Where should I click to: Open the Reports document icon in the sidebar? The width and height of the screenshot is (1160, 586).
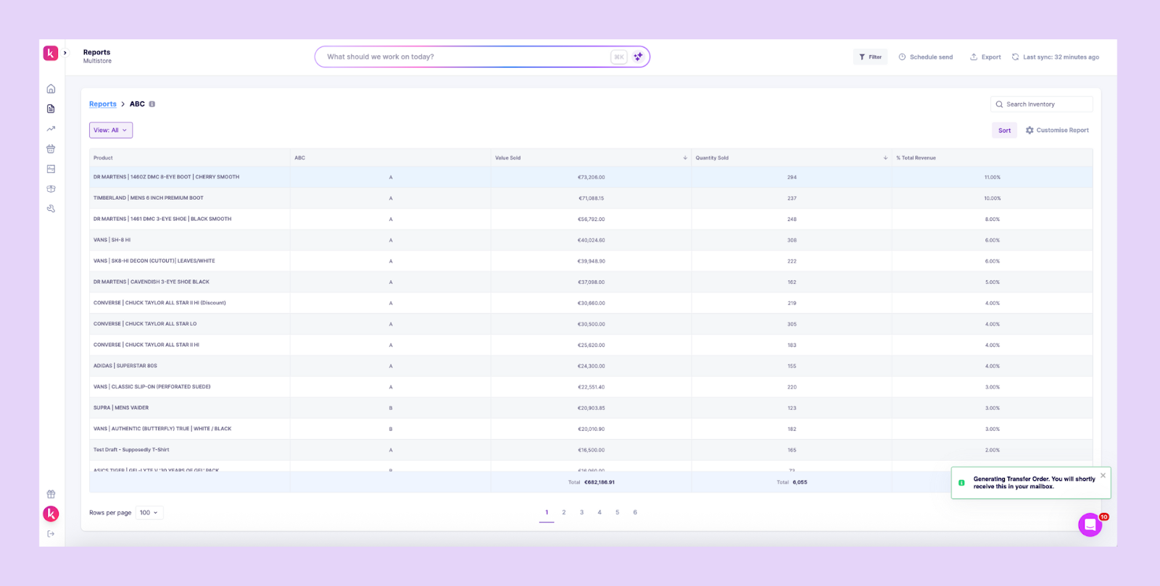[x=51, y=109]
